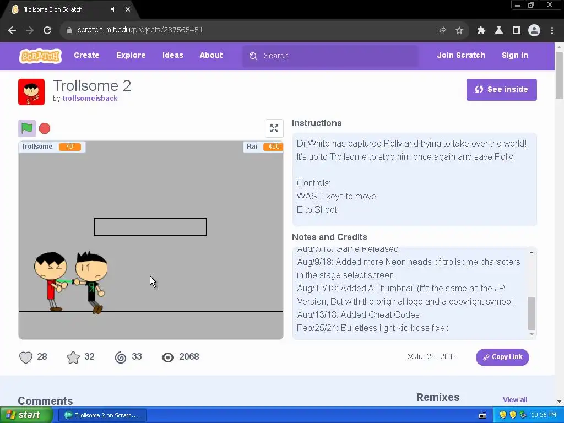Screen dimensions: 564x423
Task: Click the Trollsome character in the stage
Action: point(51,281)
